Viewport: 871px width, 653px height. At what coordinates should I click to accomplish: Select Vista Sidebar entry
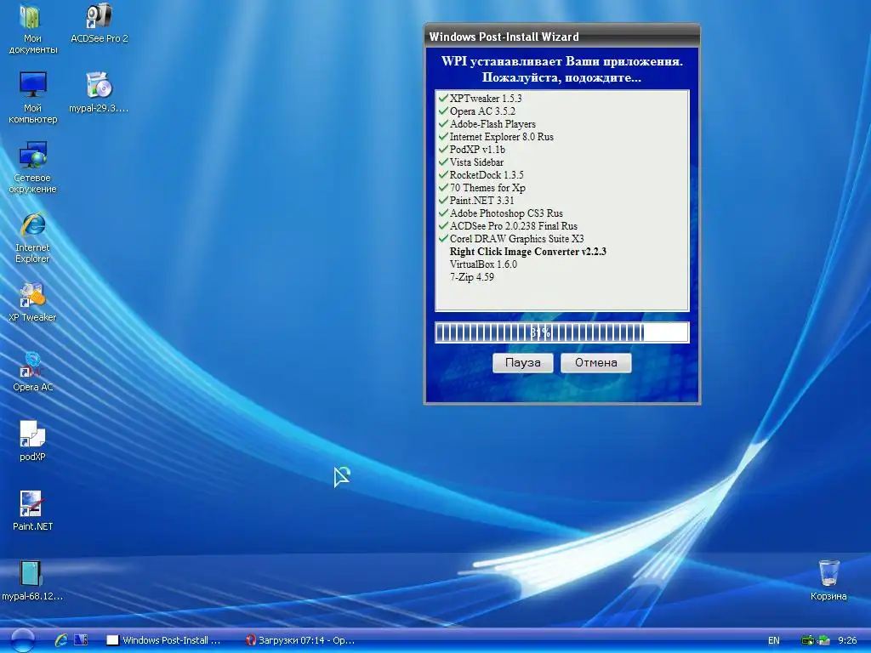(476, 162)
